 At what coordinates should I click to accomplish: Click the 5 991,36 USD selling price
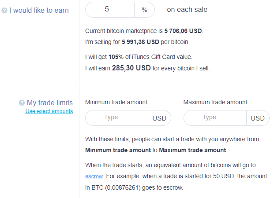pos(141,42)
